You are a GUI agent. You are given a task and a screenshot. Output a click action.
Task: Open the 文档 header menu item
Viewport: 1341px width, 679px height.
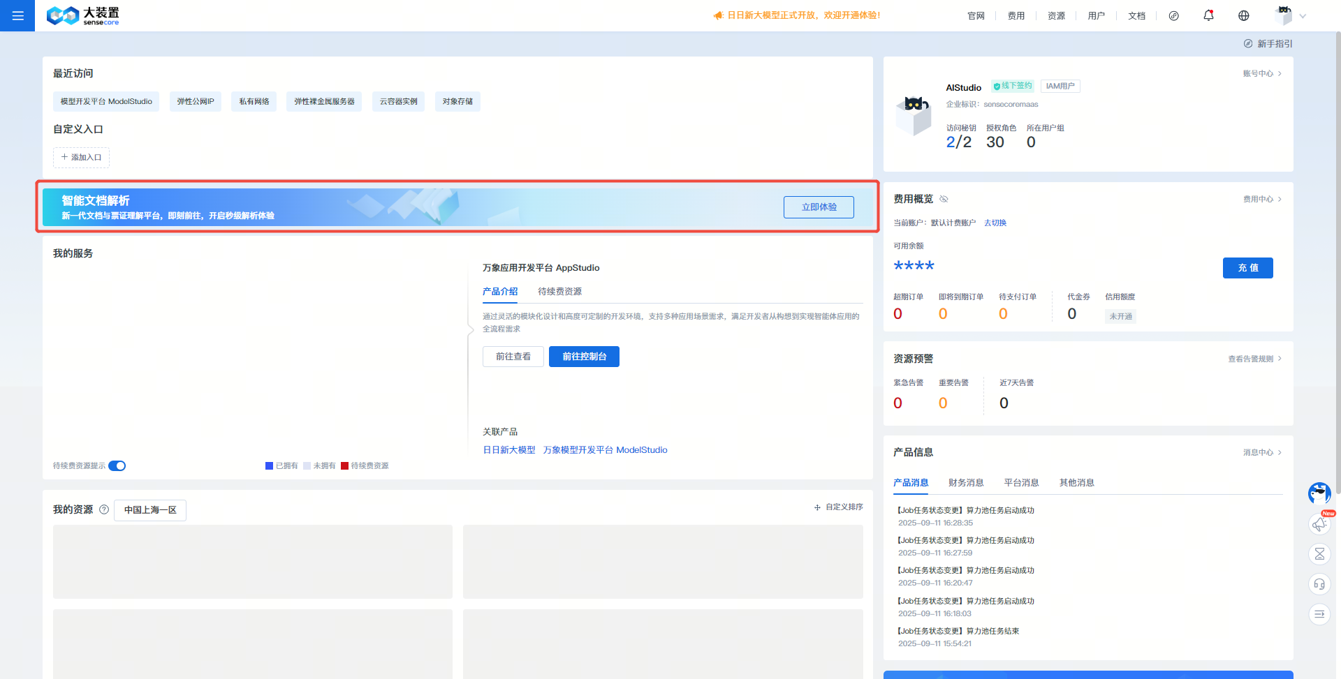1136,15
